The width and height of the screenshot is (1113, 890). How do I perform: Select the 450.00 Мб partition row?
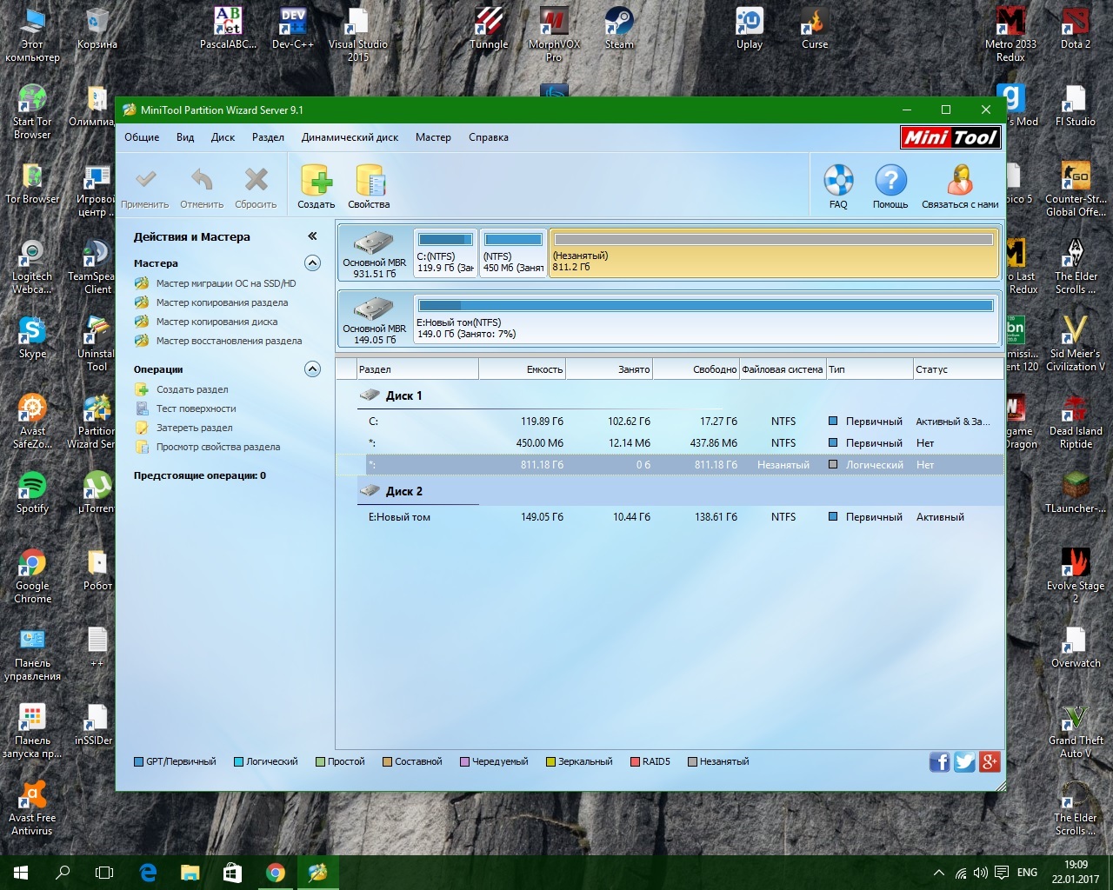[x=670, y=443]
